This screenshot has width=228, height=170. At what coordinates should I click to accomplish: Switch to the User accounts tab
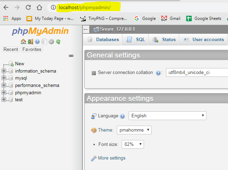204,39
